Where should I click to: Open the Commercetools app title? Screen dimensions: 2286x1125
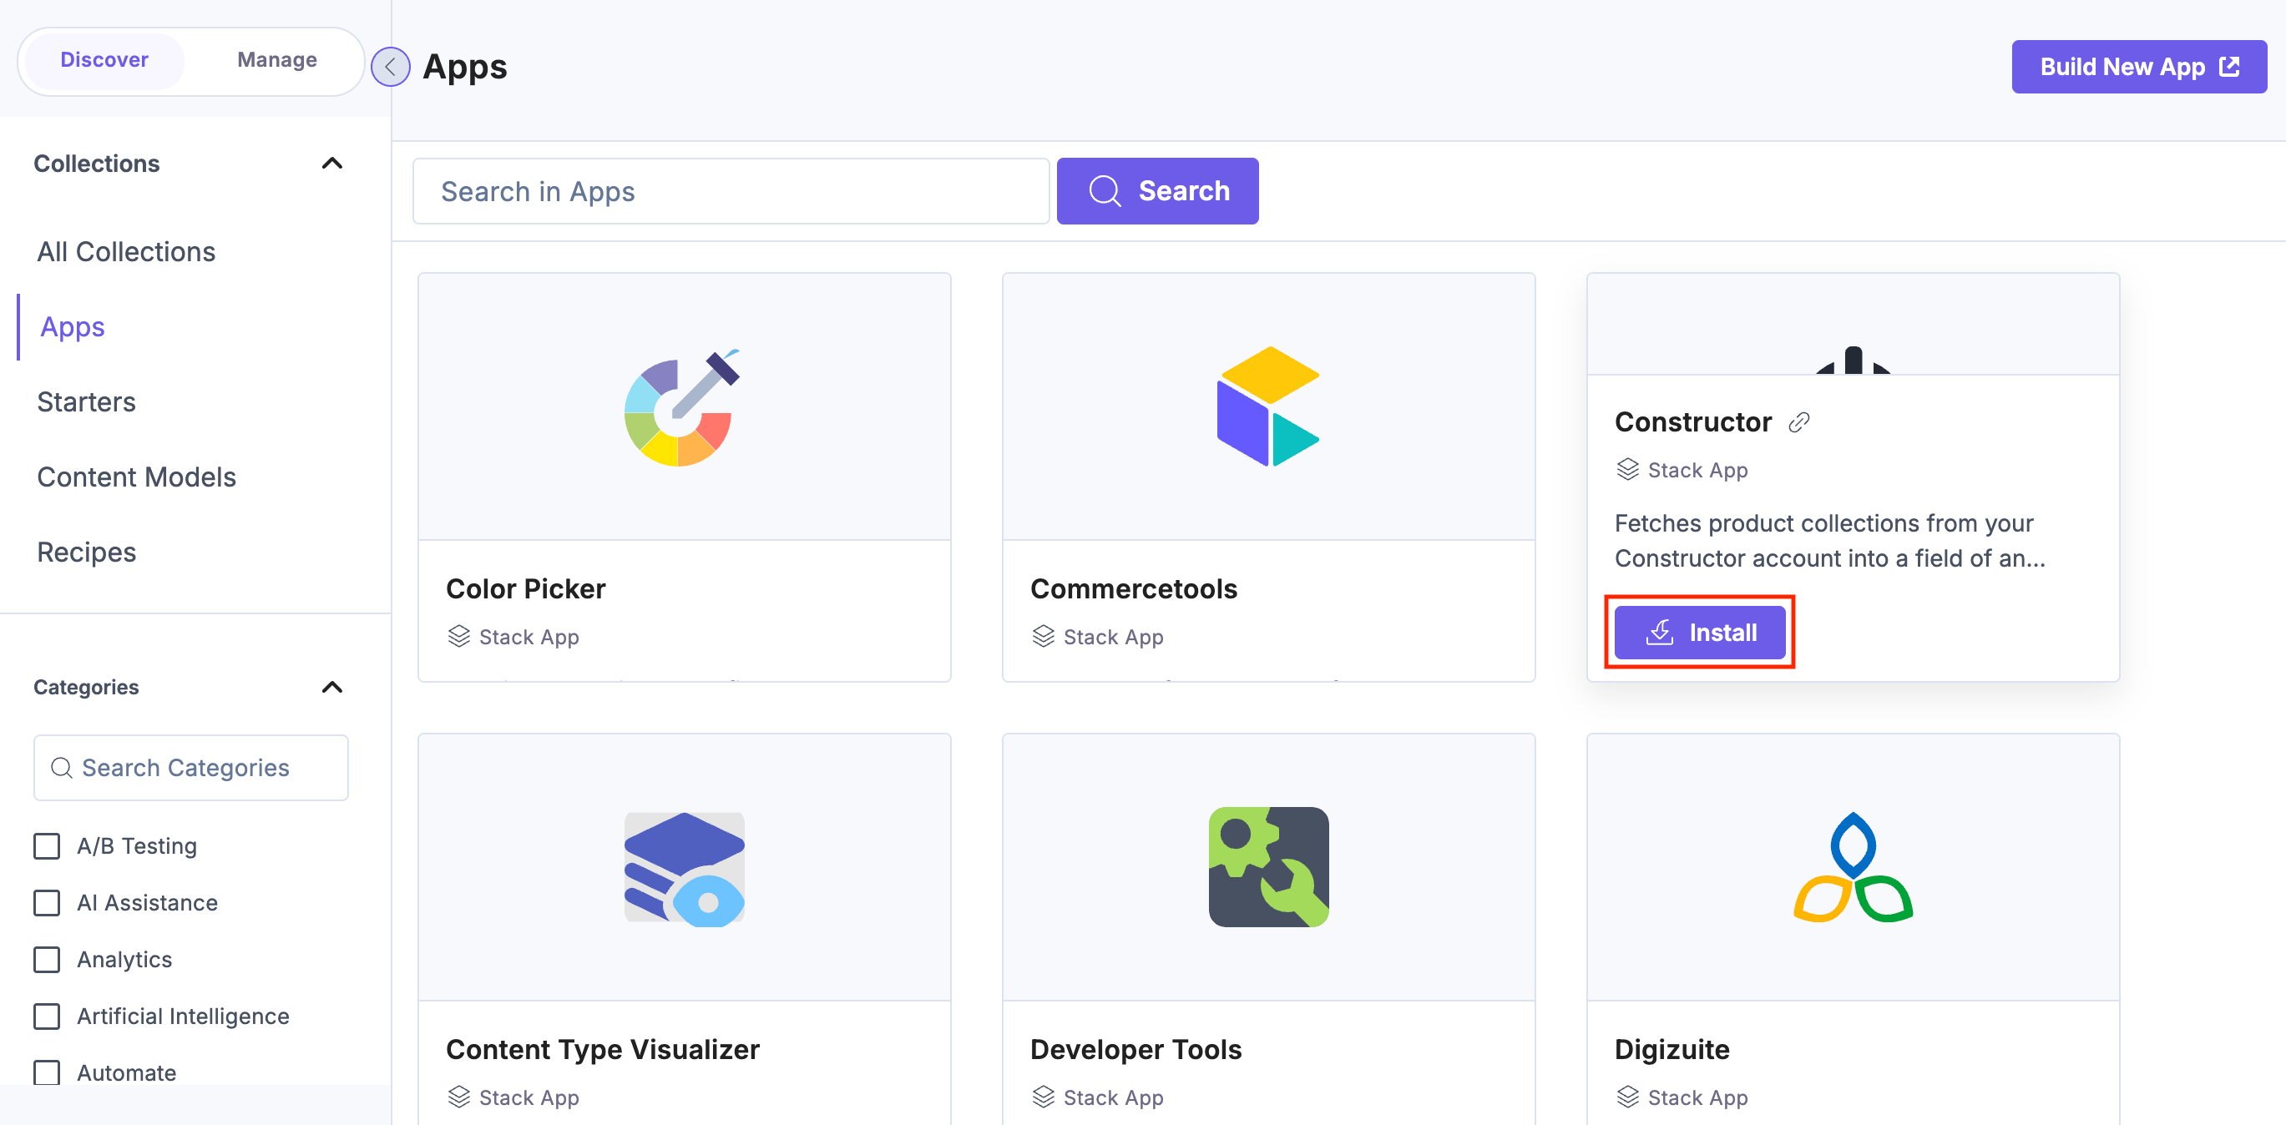1133,589
